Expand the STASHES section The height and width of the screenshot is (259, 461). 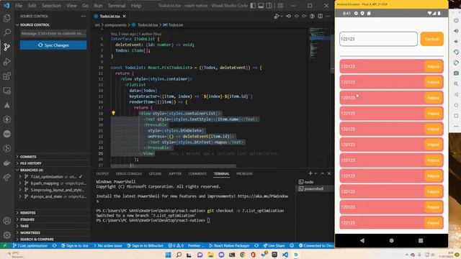point(52,219)
